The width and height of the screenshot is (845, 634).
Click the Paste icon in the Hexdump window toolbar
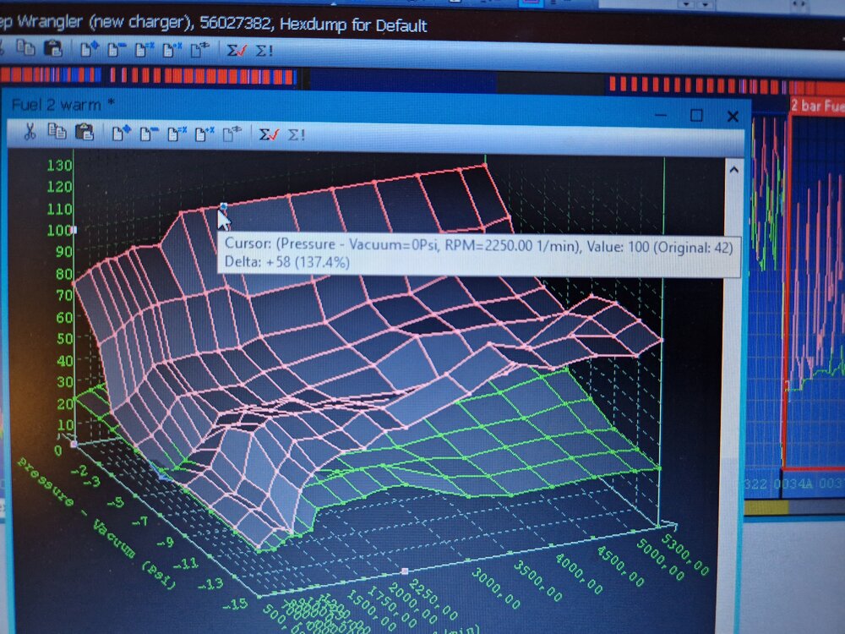52,49
